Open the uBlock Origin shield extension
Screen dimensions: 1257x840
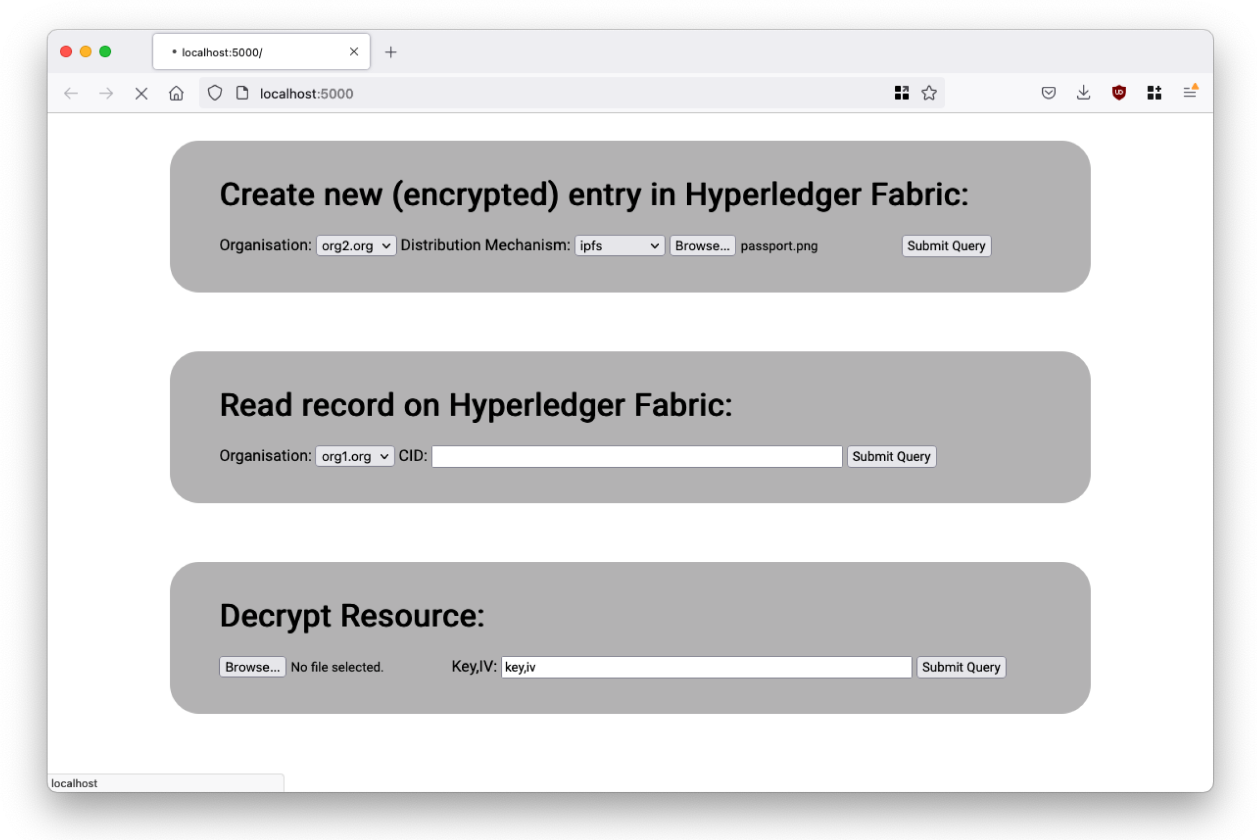click(1119, 93)
